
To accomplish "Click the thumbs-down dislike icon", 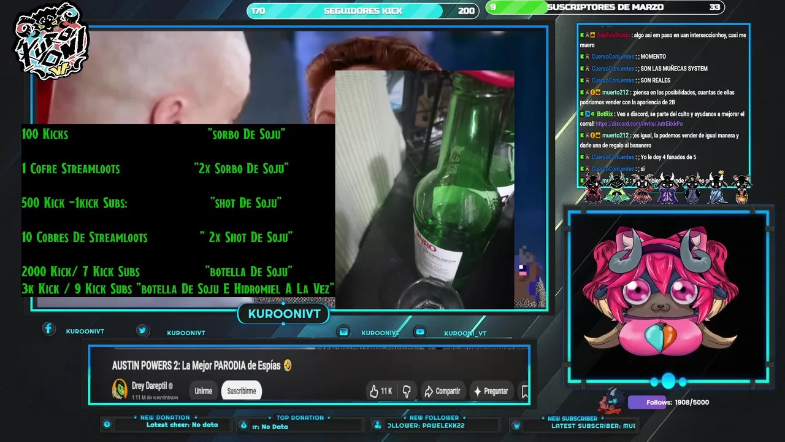I will tap(406, 391).
